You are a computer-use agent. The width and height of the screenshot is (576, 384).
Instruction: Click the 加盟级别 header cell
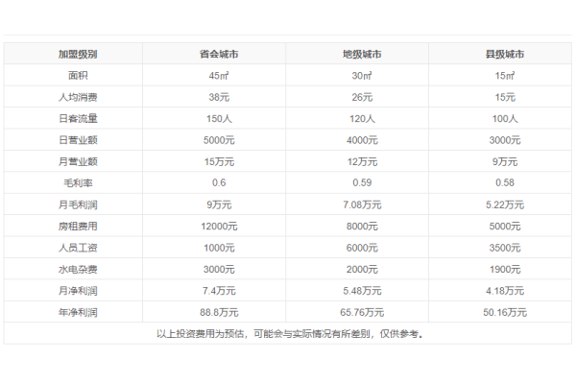(x=73, y=54)
